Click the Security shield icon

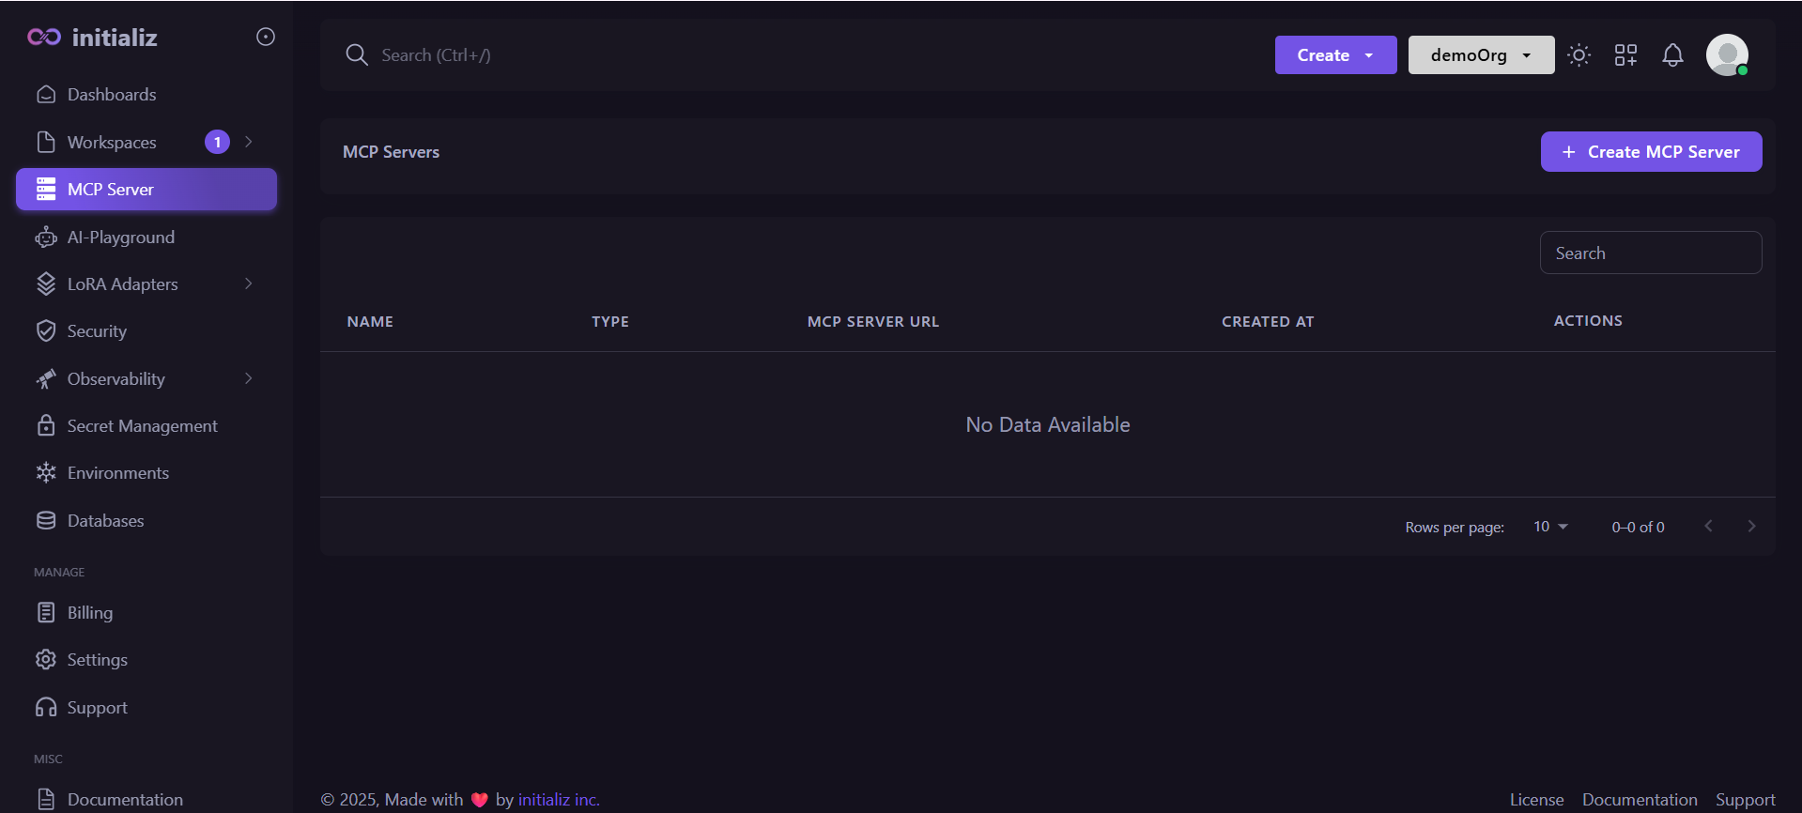coord(46,330)
